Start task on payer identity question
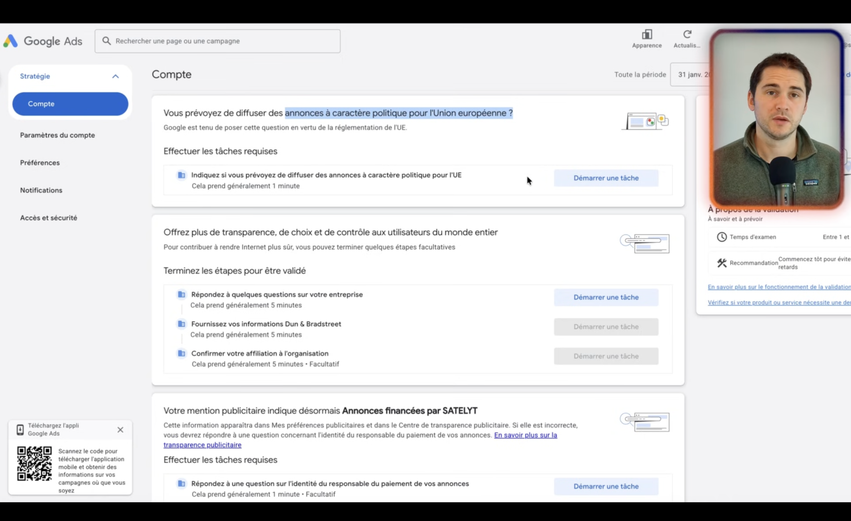 606,486
